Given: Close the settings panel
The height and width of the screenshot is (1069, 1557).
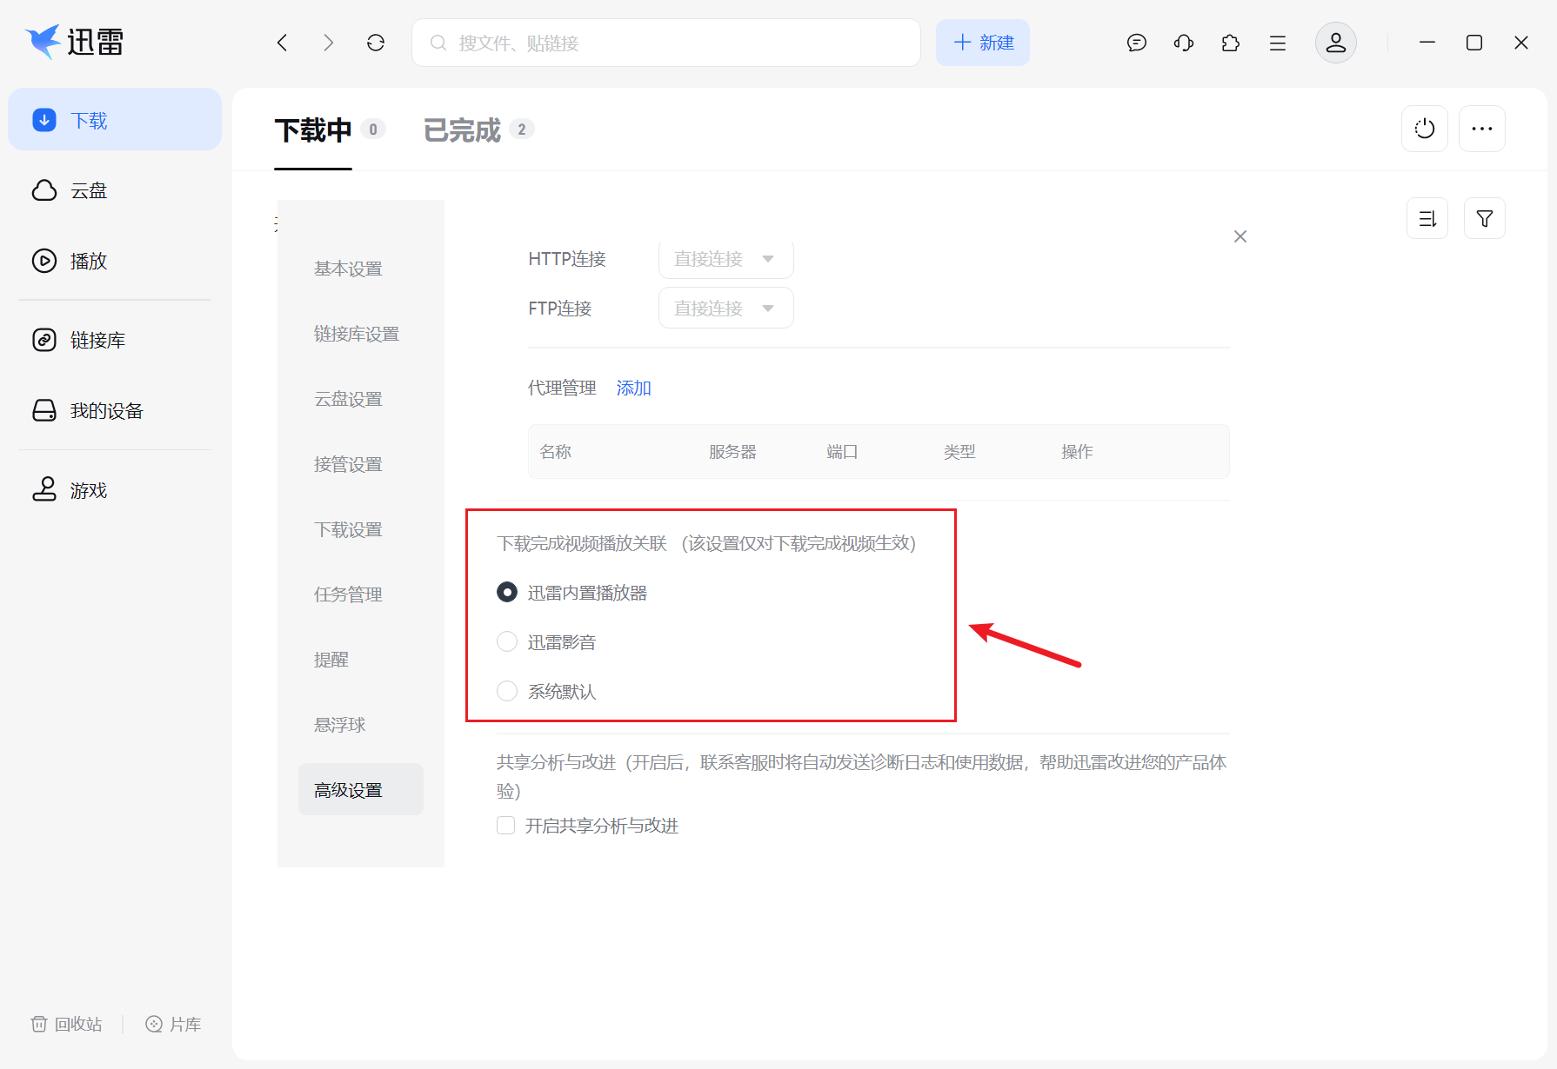Looking at the screenshot, I should pyautogui.click(x=1240, y=236).
